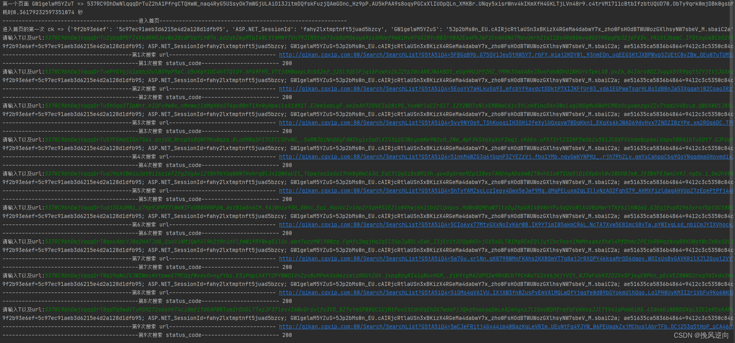Click green text containing 'DrT0qd7q5wdVTuMSM272sGoVkT4'
This screenshot has width=735, height=343.
coord(388,310)
